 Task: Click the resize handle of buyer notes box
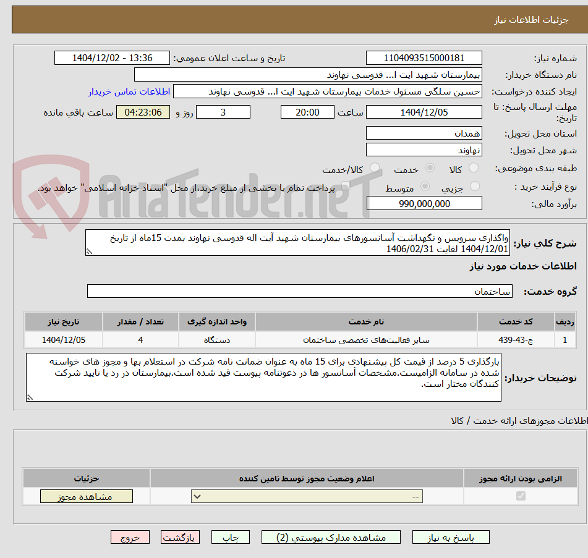30,397
